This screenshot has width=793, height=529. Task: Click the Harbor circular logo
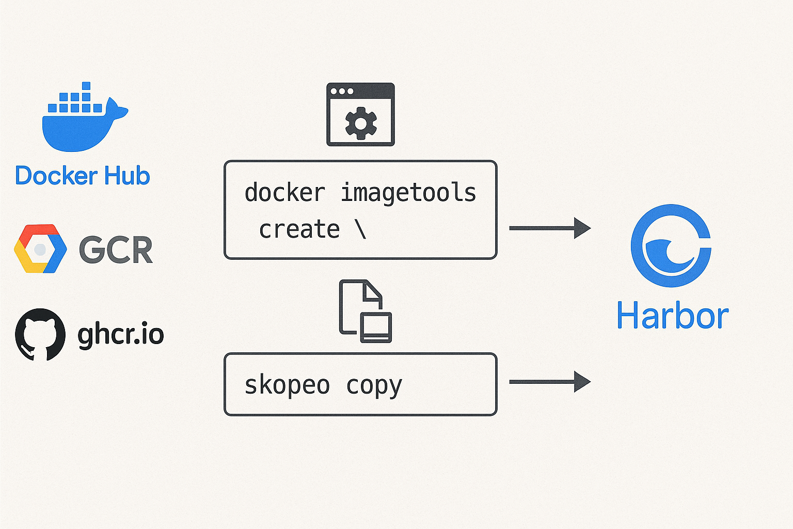671,246
